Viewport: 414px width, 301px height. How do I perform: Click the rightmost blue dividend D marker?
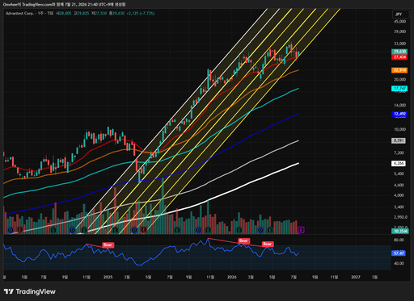pos(260,230)
